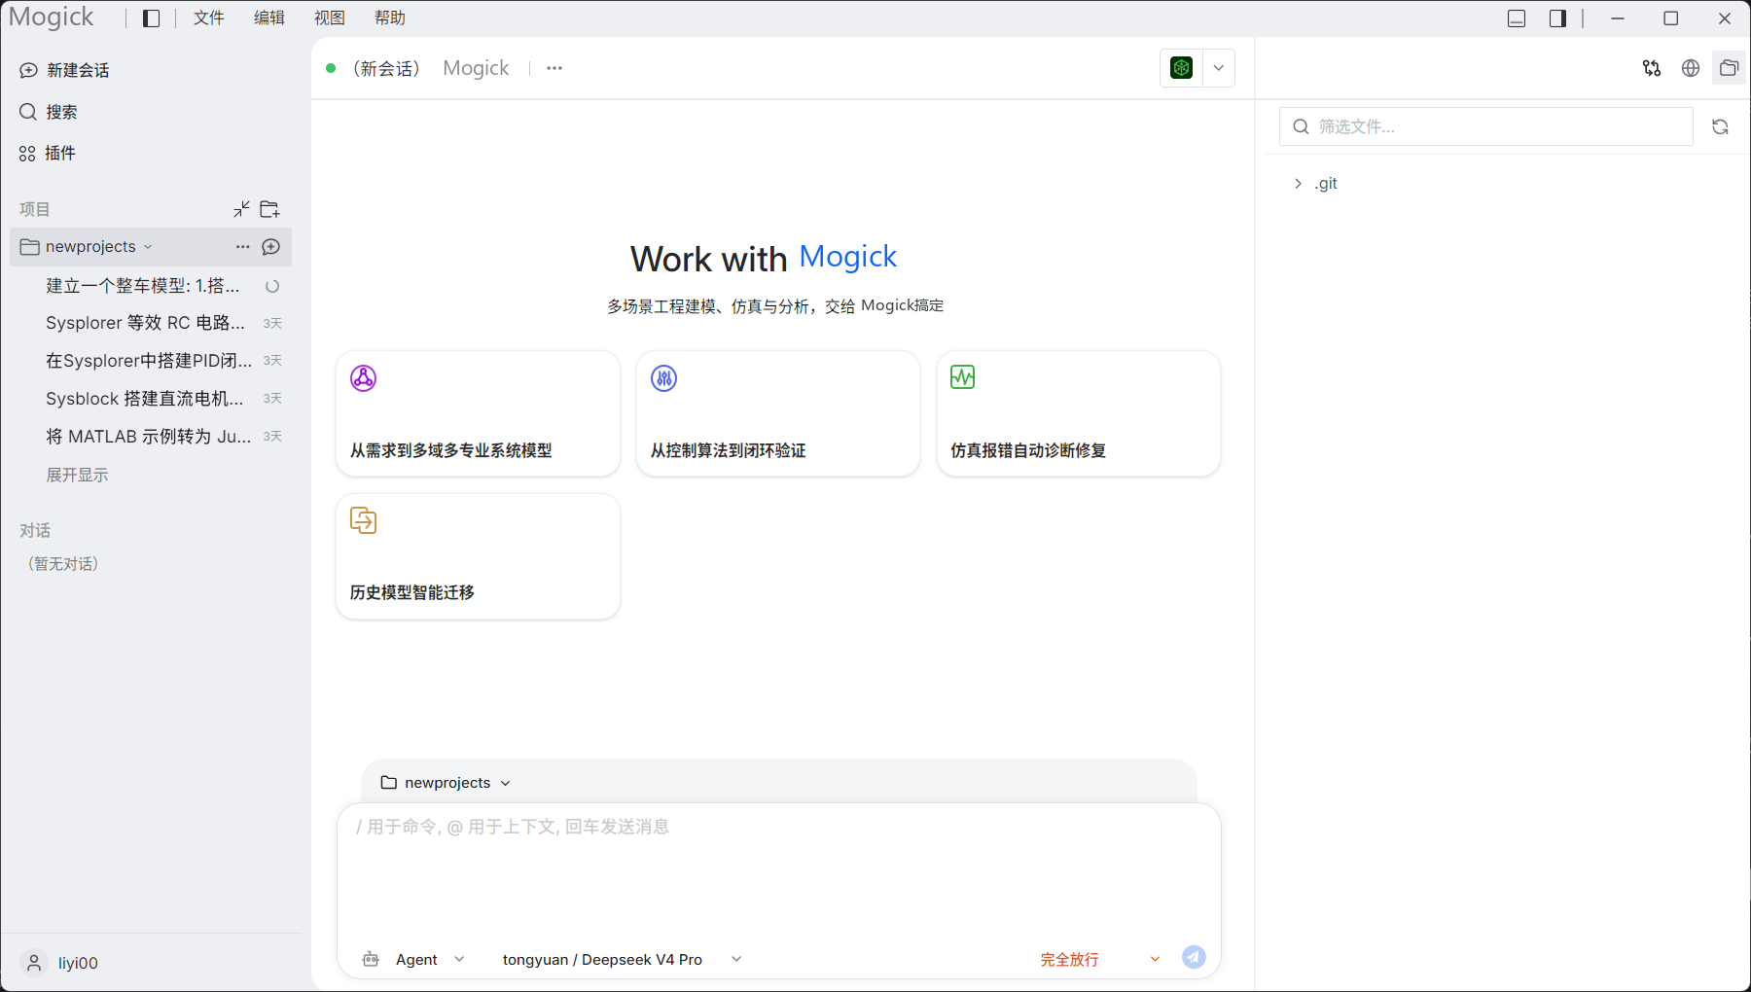
Task: Open user profile liyi00
Action: [60, 963]
